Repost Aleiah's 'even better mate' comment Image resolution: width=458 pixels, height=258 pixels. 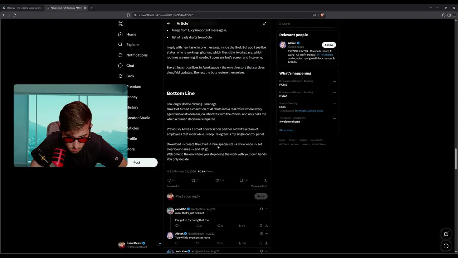click(198, 243)
